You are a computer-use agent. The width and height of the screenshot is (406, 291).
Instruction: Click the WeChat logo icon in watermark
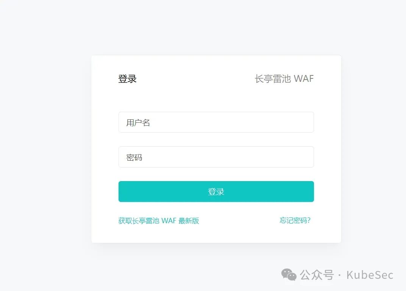click(289, 275)
